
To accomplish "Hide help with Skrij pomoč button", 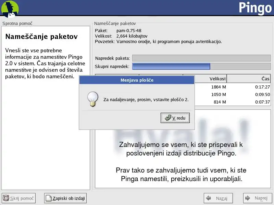I will pyautogui.click(x=18, y=198).
